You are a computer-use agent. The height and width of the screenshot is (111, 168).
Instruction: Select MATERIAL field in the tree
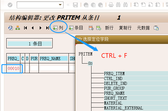tap(113, 103)
